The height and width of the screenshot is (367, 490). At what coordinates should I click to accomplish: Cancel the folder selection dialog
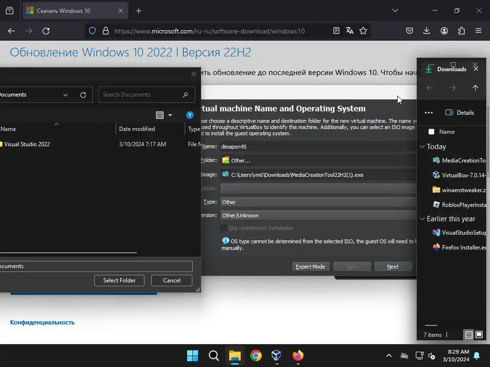point(172,280)
